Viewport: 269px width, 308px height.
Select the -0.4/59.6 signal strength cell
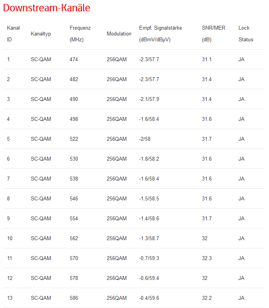coord(149,298)
